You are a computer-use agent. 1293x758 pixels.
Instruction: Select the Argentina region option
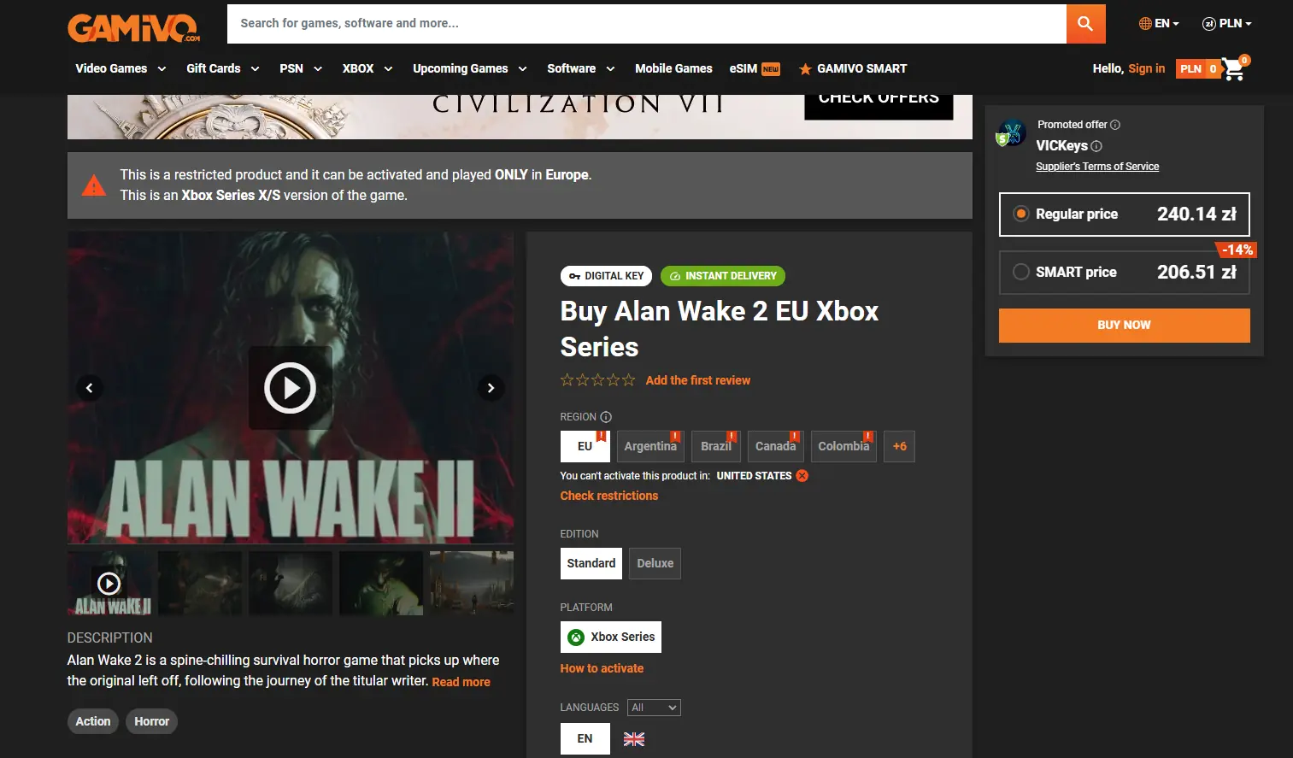click(650, 446)
